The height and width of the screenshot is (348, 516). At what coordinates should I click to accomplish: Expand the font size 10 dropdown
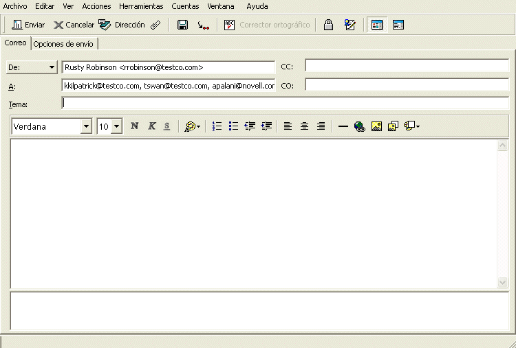tap(116, 126)
